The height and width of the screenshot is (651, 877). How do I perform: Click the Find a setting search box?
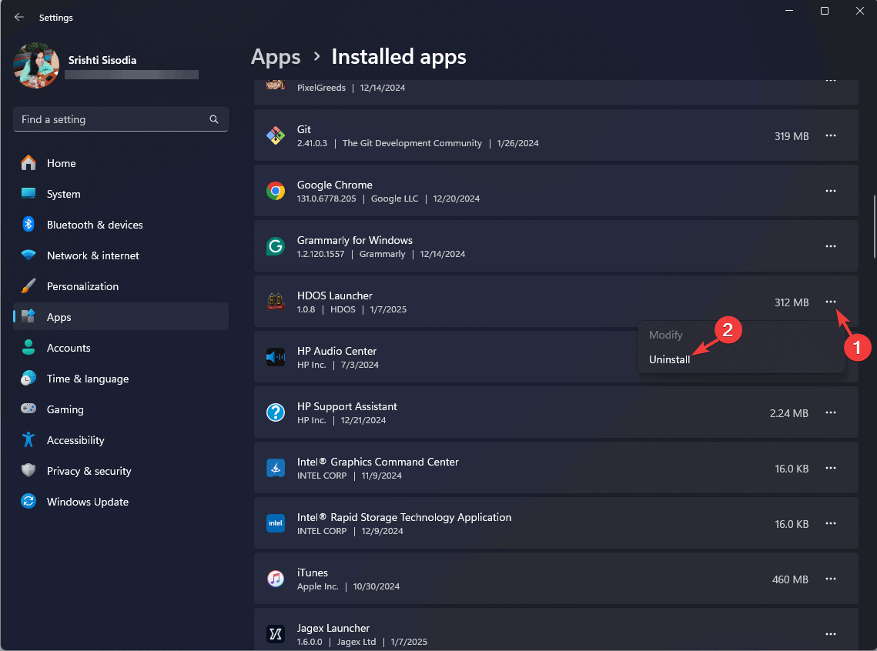(x=121, y=119)
